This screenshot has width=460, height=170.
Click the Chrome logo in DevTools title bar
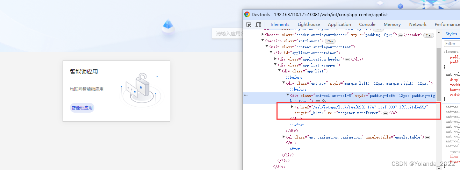(x=247, y=15)
